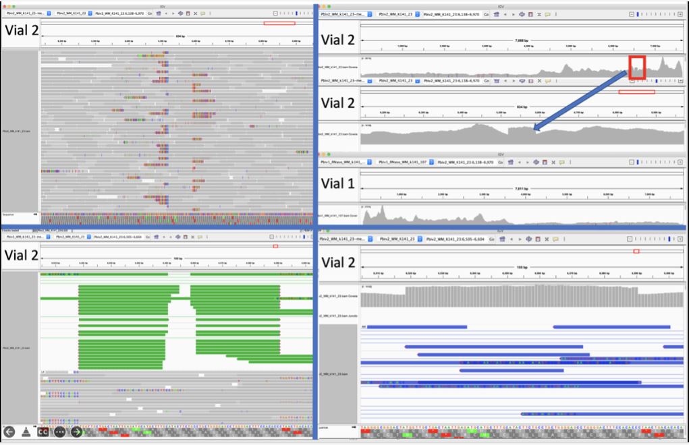
Task: Click Home icon in Vial 1 window
Action: 511,162
